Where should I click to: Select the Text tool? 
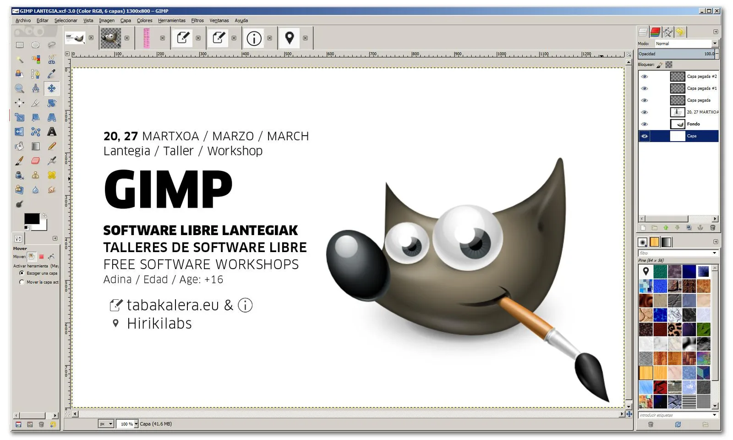[52, 132]
